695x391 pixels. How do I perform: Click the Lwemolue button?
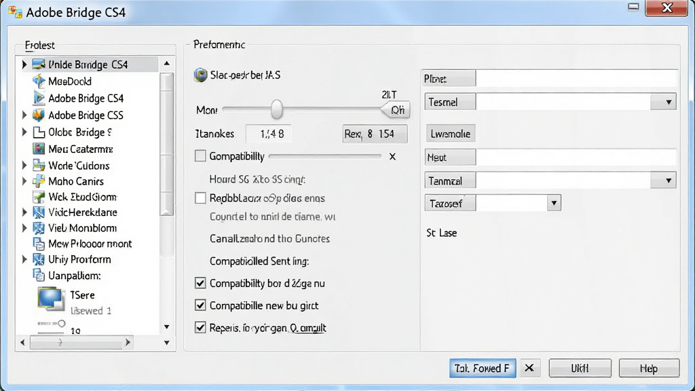point(451,134)
